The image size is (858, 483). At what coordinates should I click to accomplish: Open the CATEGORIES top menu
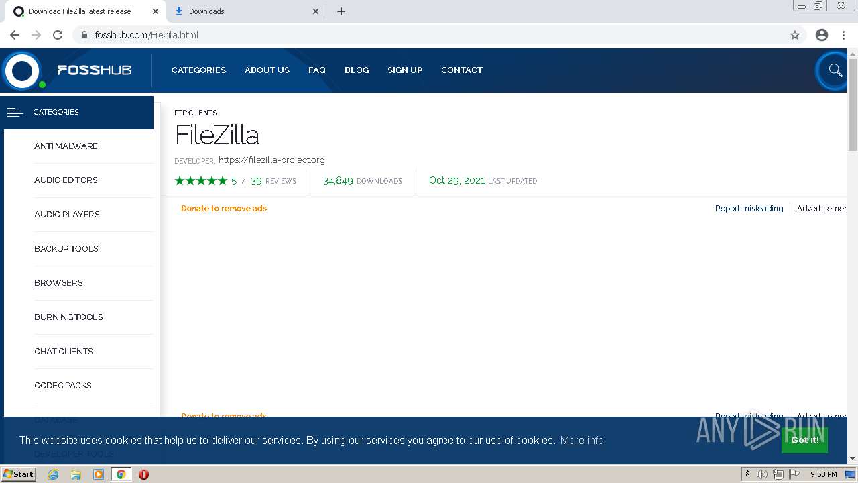coord(198,70)
